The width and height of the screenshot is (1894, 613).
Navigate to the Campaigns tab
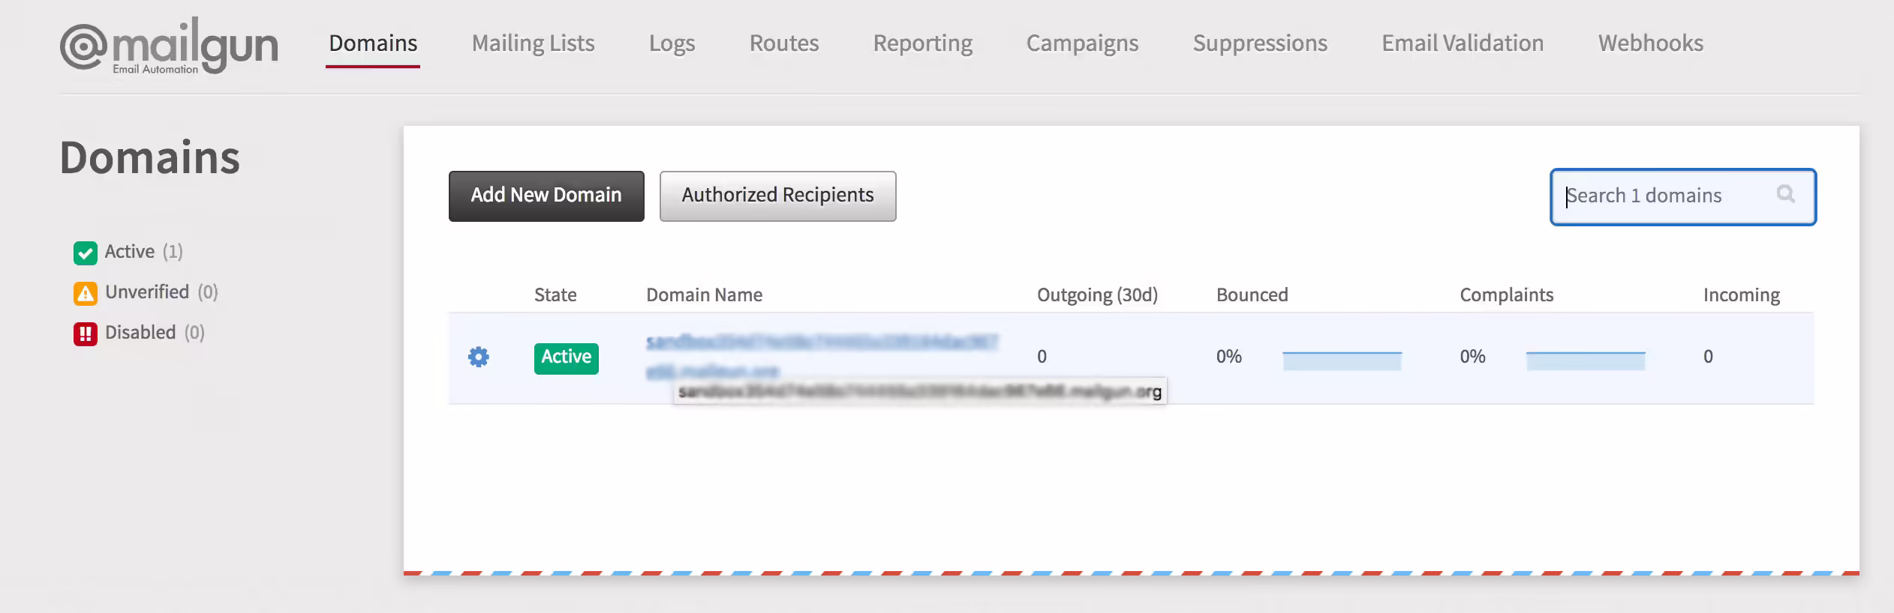pos(1082,43)
